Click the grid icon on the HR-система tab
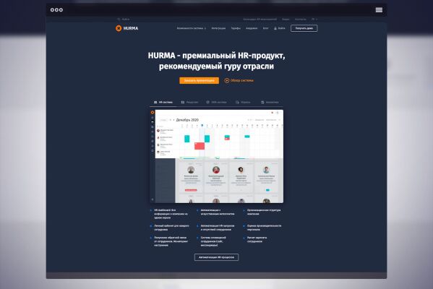This screenshot has width=433, height=289. (x=155, y=102)
